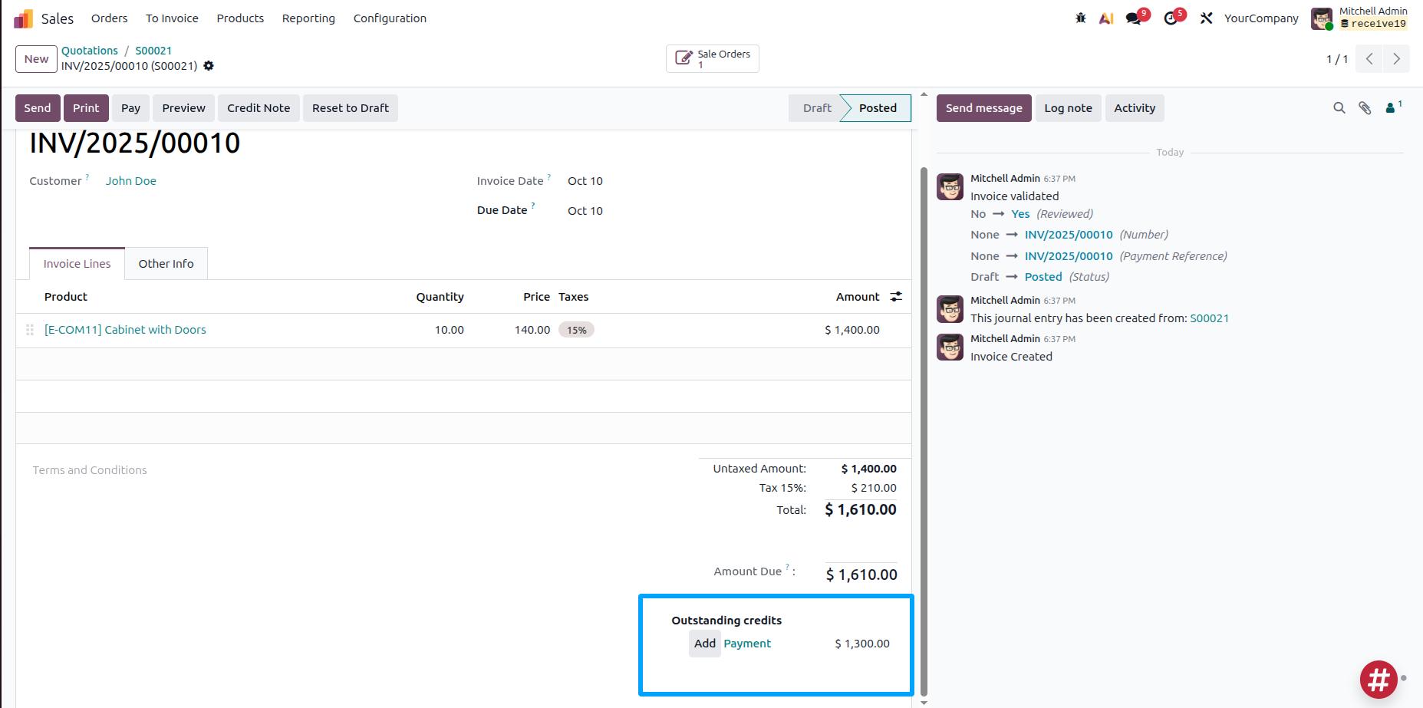Viewport: 1423px width, 708px height.
Task: Go to previous record with left chevron
Action: [x=1369, y=59]
